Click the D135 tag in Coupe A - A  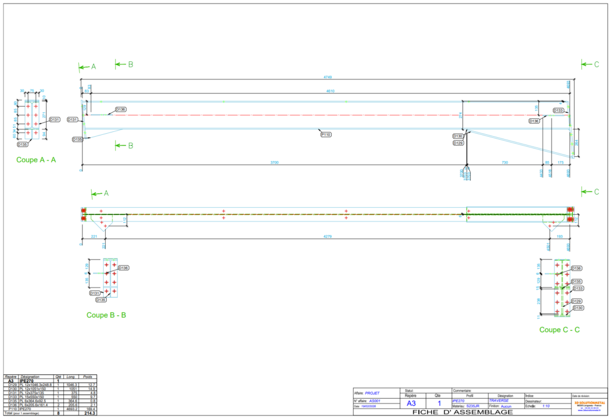click(23, 144)
